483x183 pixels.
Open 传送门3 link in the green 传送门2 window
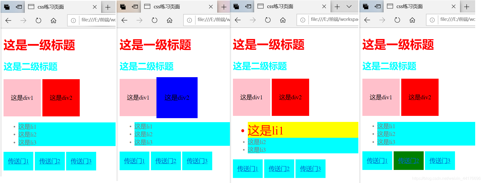click(440, 161)
